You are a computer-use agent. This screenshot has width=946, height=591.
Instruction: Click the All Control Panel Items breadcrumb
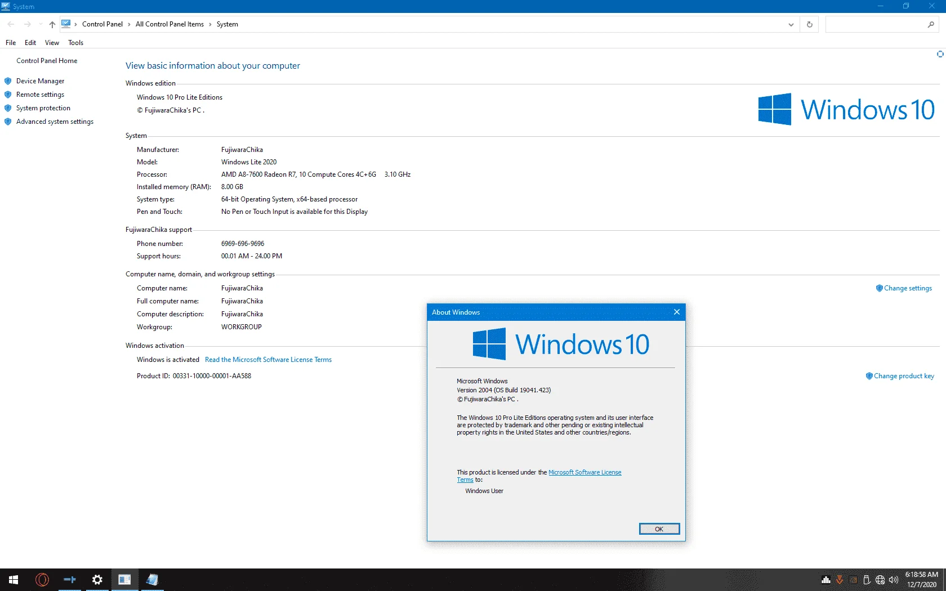tap(169, 24)
